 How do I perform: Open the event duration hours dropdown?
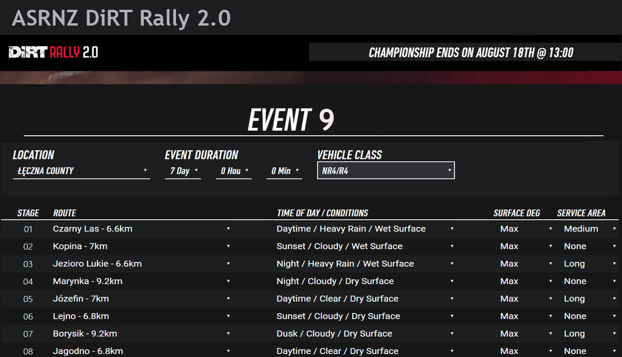tap(234, 171)
